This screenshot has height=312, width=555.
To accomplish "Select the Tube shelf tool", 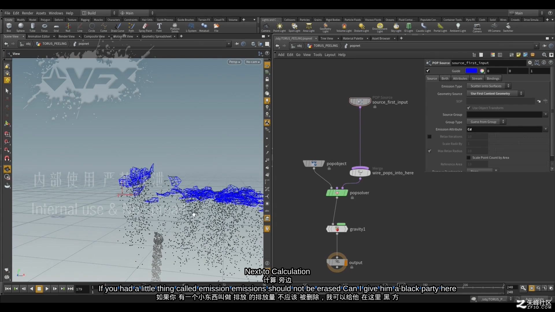I will pos(32,27).
